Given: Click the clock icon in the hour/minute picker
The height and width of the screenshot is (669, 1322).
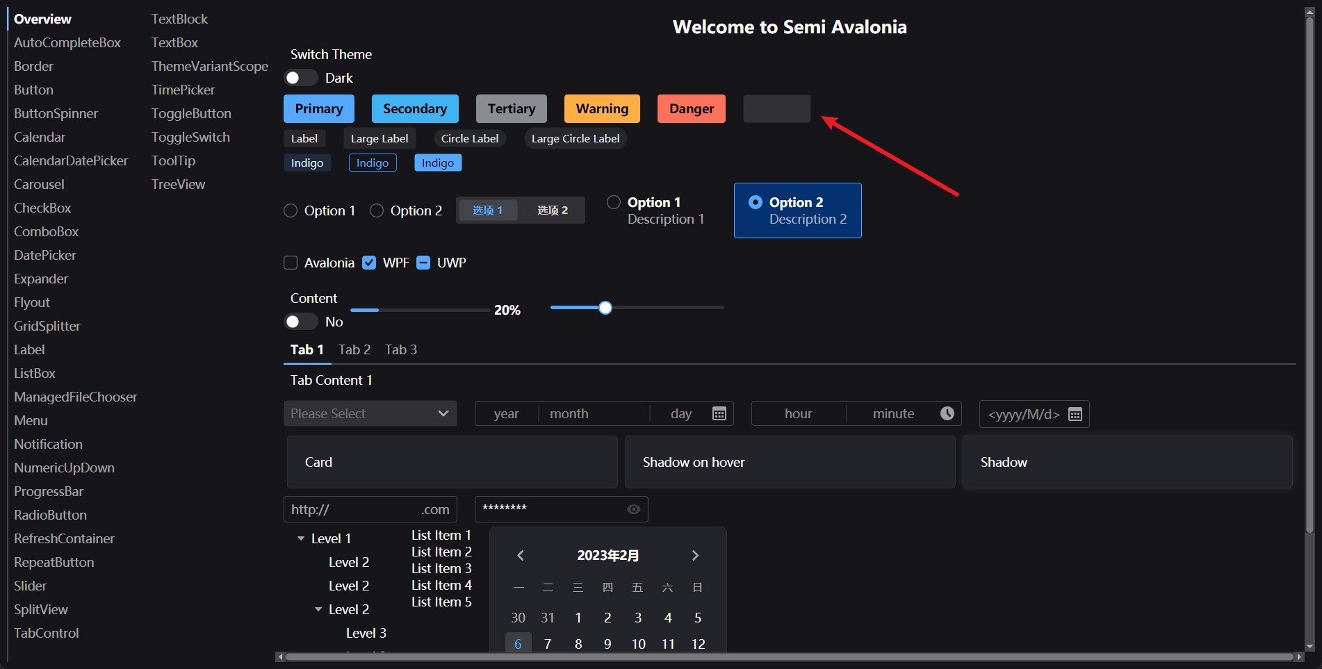Looking at the screenshot, I should coord(947,413).
